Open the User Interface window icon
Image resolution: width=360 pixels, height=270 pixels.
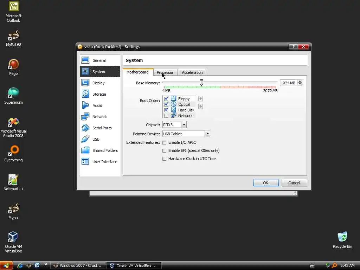[85, 162]
